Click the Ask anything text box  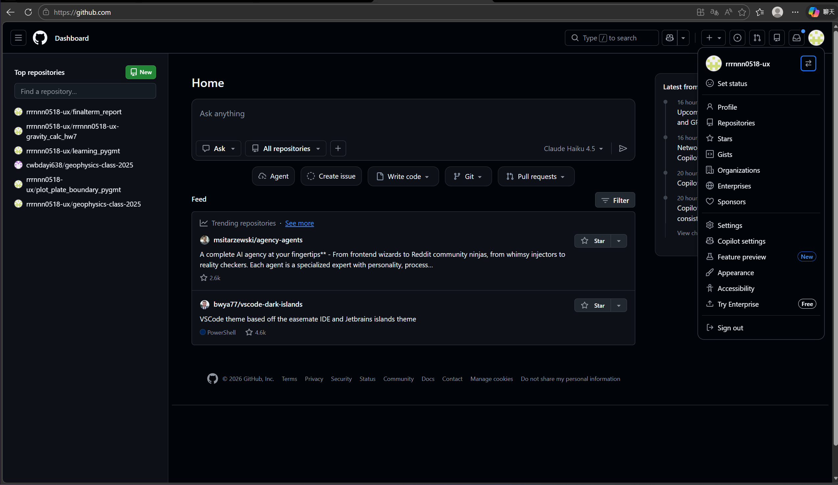[x=413, y=114]
